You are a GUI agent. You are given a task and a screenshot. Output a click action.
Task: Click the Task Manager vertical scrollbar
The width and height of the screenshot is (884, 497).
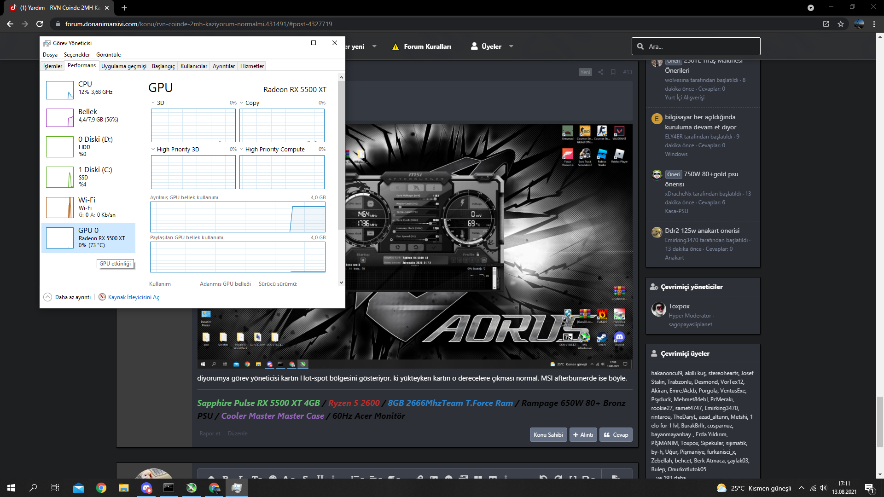pos(341,156)
